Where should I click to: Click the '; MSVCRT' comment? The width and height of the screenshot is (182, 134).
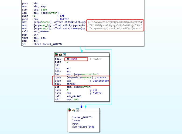(96, 59)
